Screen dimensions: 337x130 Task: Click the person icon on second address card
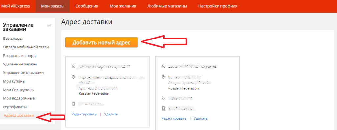[163, 66]
